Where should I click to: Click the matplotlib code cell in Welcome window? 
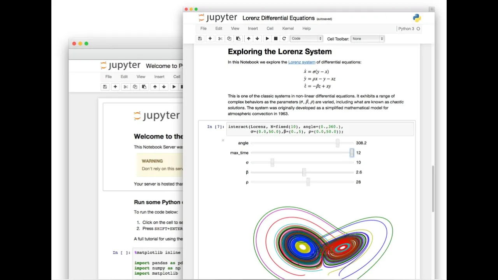[158, 263]
